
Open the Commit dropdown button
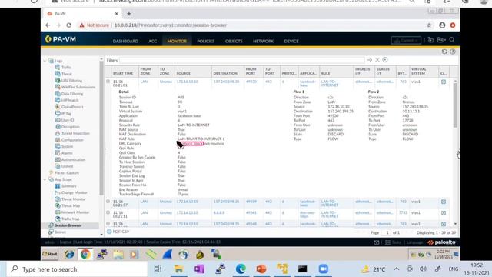(x=406, y=40)
